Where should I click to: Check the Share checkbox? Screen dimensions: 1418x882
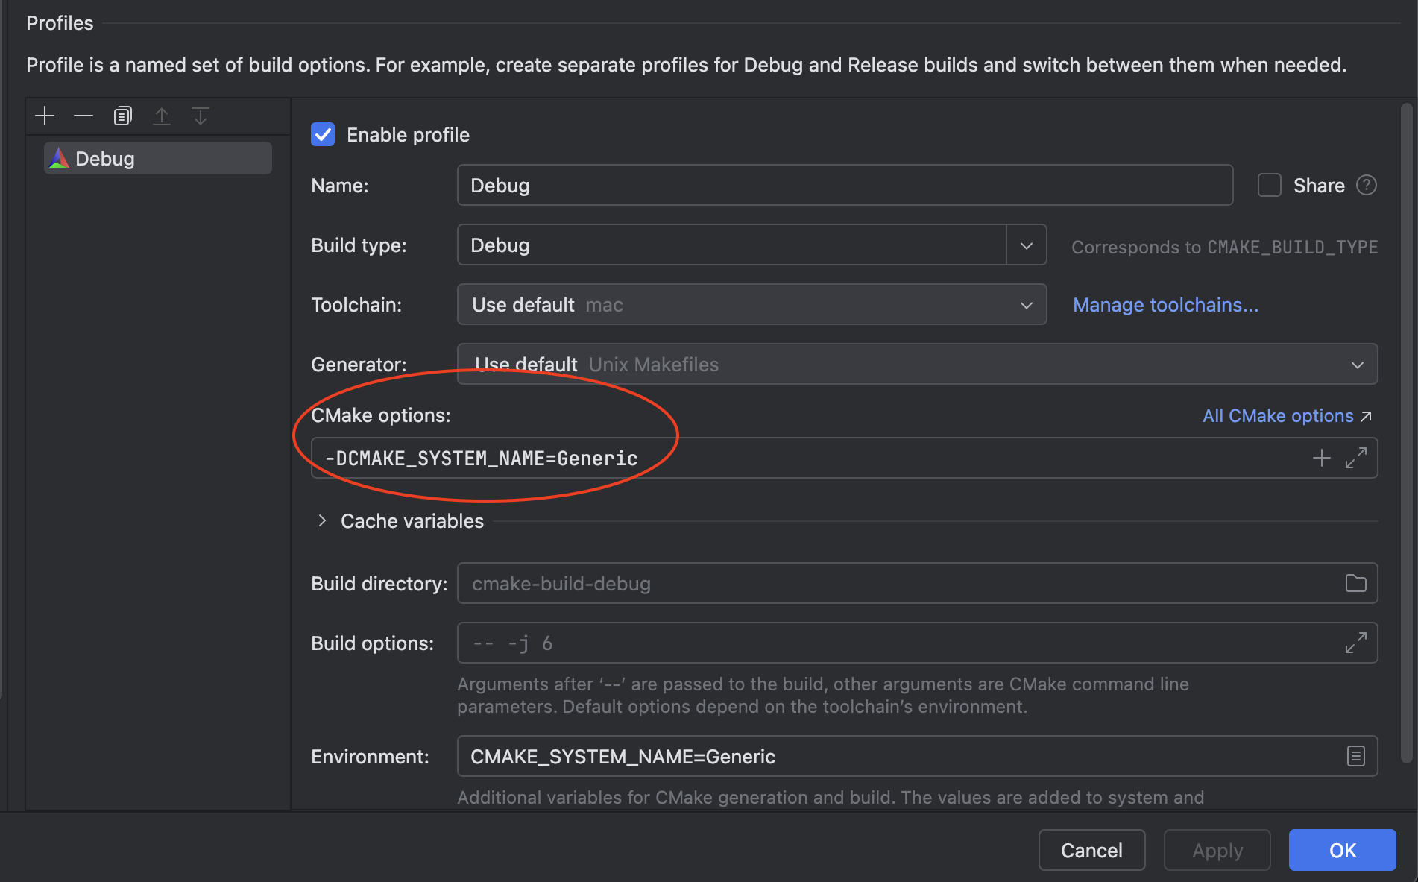click(1269, 185)
